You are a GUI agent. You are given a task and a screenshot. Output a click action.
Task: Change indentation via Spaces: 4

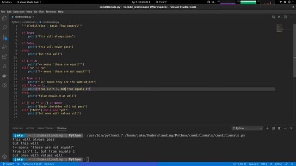pos(253,164)
